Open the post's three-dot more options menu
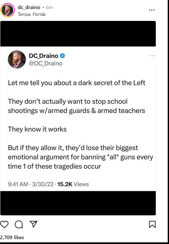 tap(152, 10)
